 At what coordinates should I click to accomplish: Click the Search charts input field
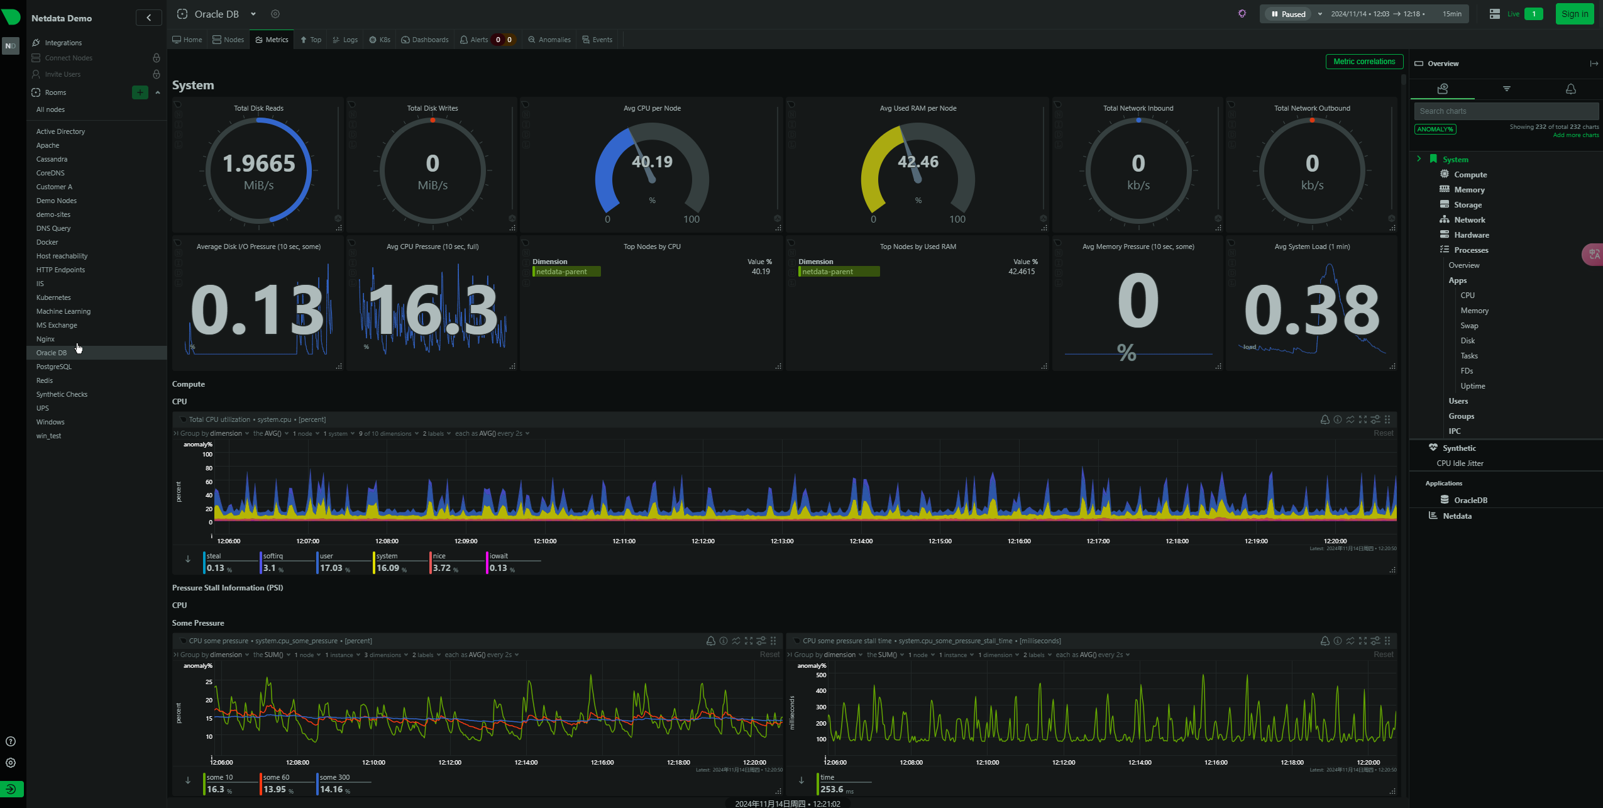pyautogui.click(x=1506, y=111)
